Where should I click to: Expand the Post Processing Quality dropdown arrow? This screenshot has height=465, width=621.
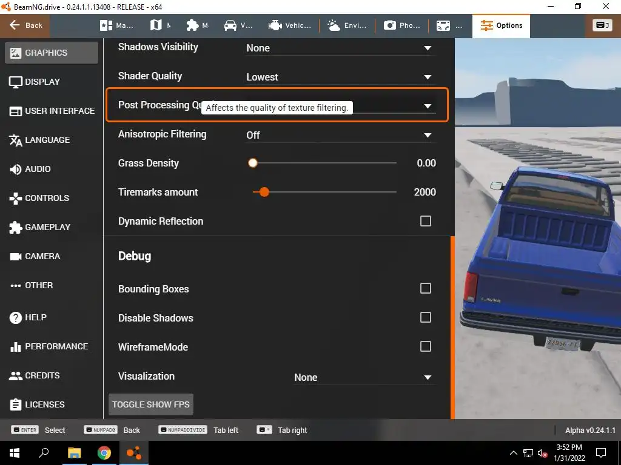(x=428, y=106)
